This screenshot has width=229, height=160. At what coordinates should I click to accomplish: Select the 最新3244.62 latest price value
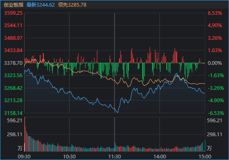[40, 5]
